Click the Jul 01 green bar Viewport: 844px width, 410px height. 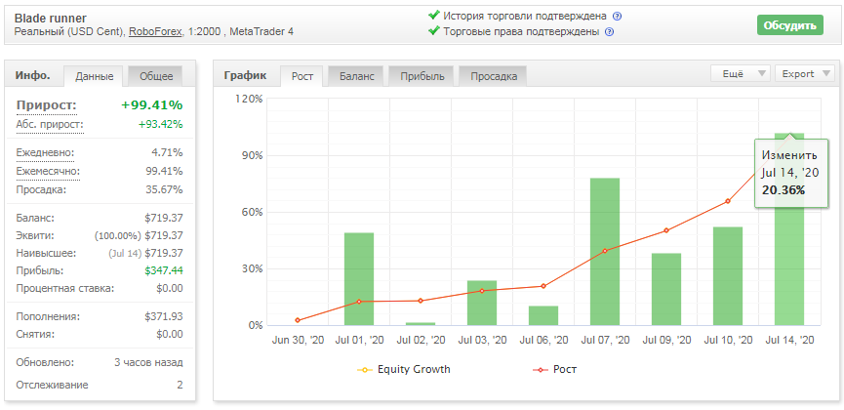click(x=359, y=279)
